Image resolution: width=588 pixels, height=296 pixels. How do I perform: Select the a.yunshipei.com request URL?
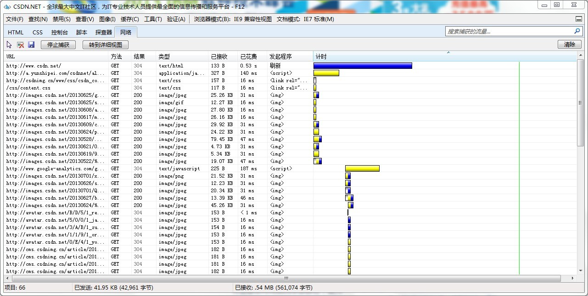(56, 73)
